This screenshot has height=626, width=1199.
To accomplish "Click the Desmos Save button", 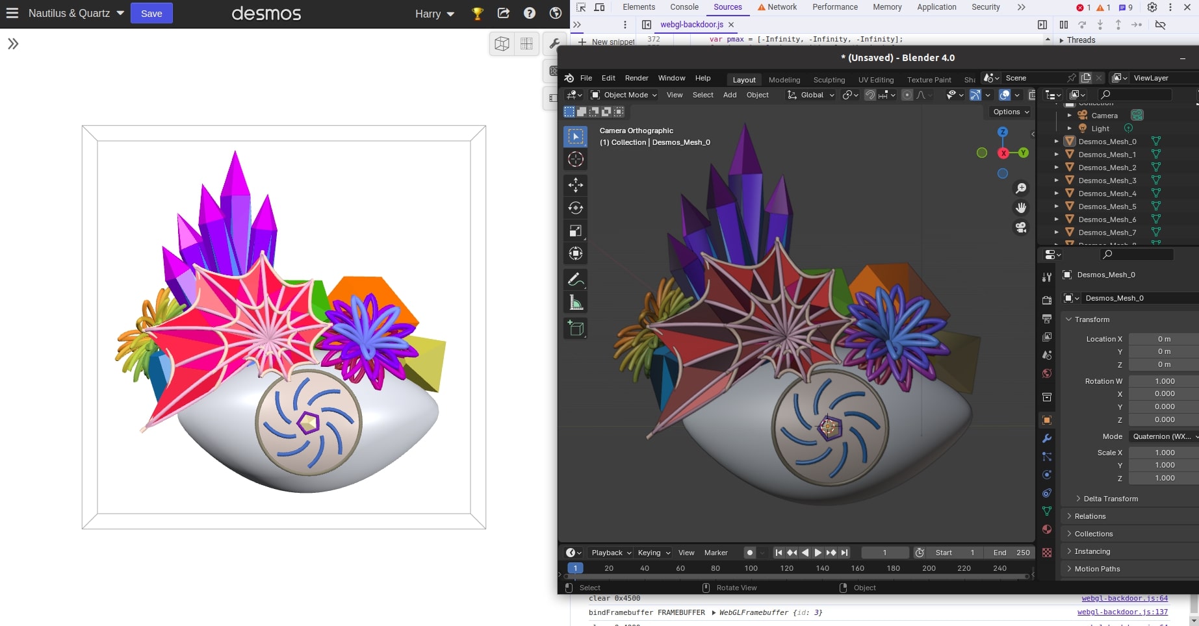I will (x=151, y=14).
